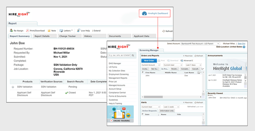
Task: Click the dashboard search input field
Action: (120, 55)
